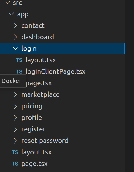Collapse the login folder chevron
Viewport: 134px width, 172px height.
click(x=15, y=48)
